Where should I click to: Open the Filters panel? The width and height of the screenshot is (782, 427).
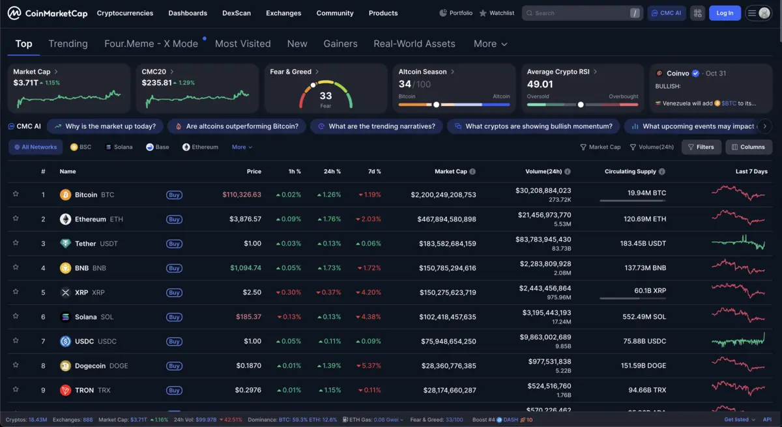[x=701, y=146]
